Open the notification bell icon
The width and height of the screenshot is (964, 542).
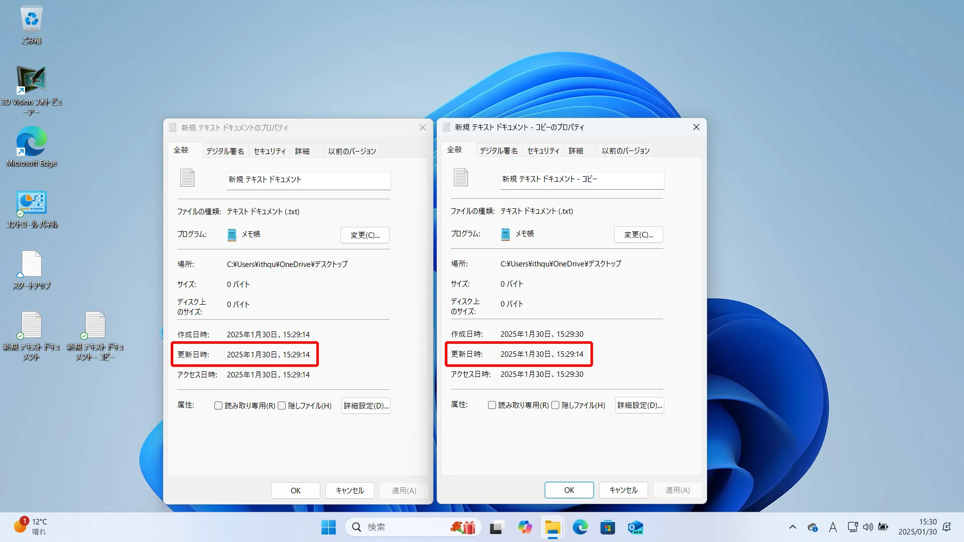pos(947,527)
